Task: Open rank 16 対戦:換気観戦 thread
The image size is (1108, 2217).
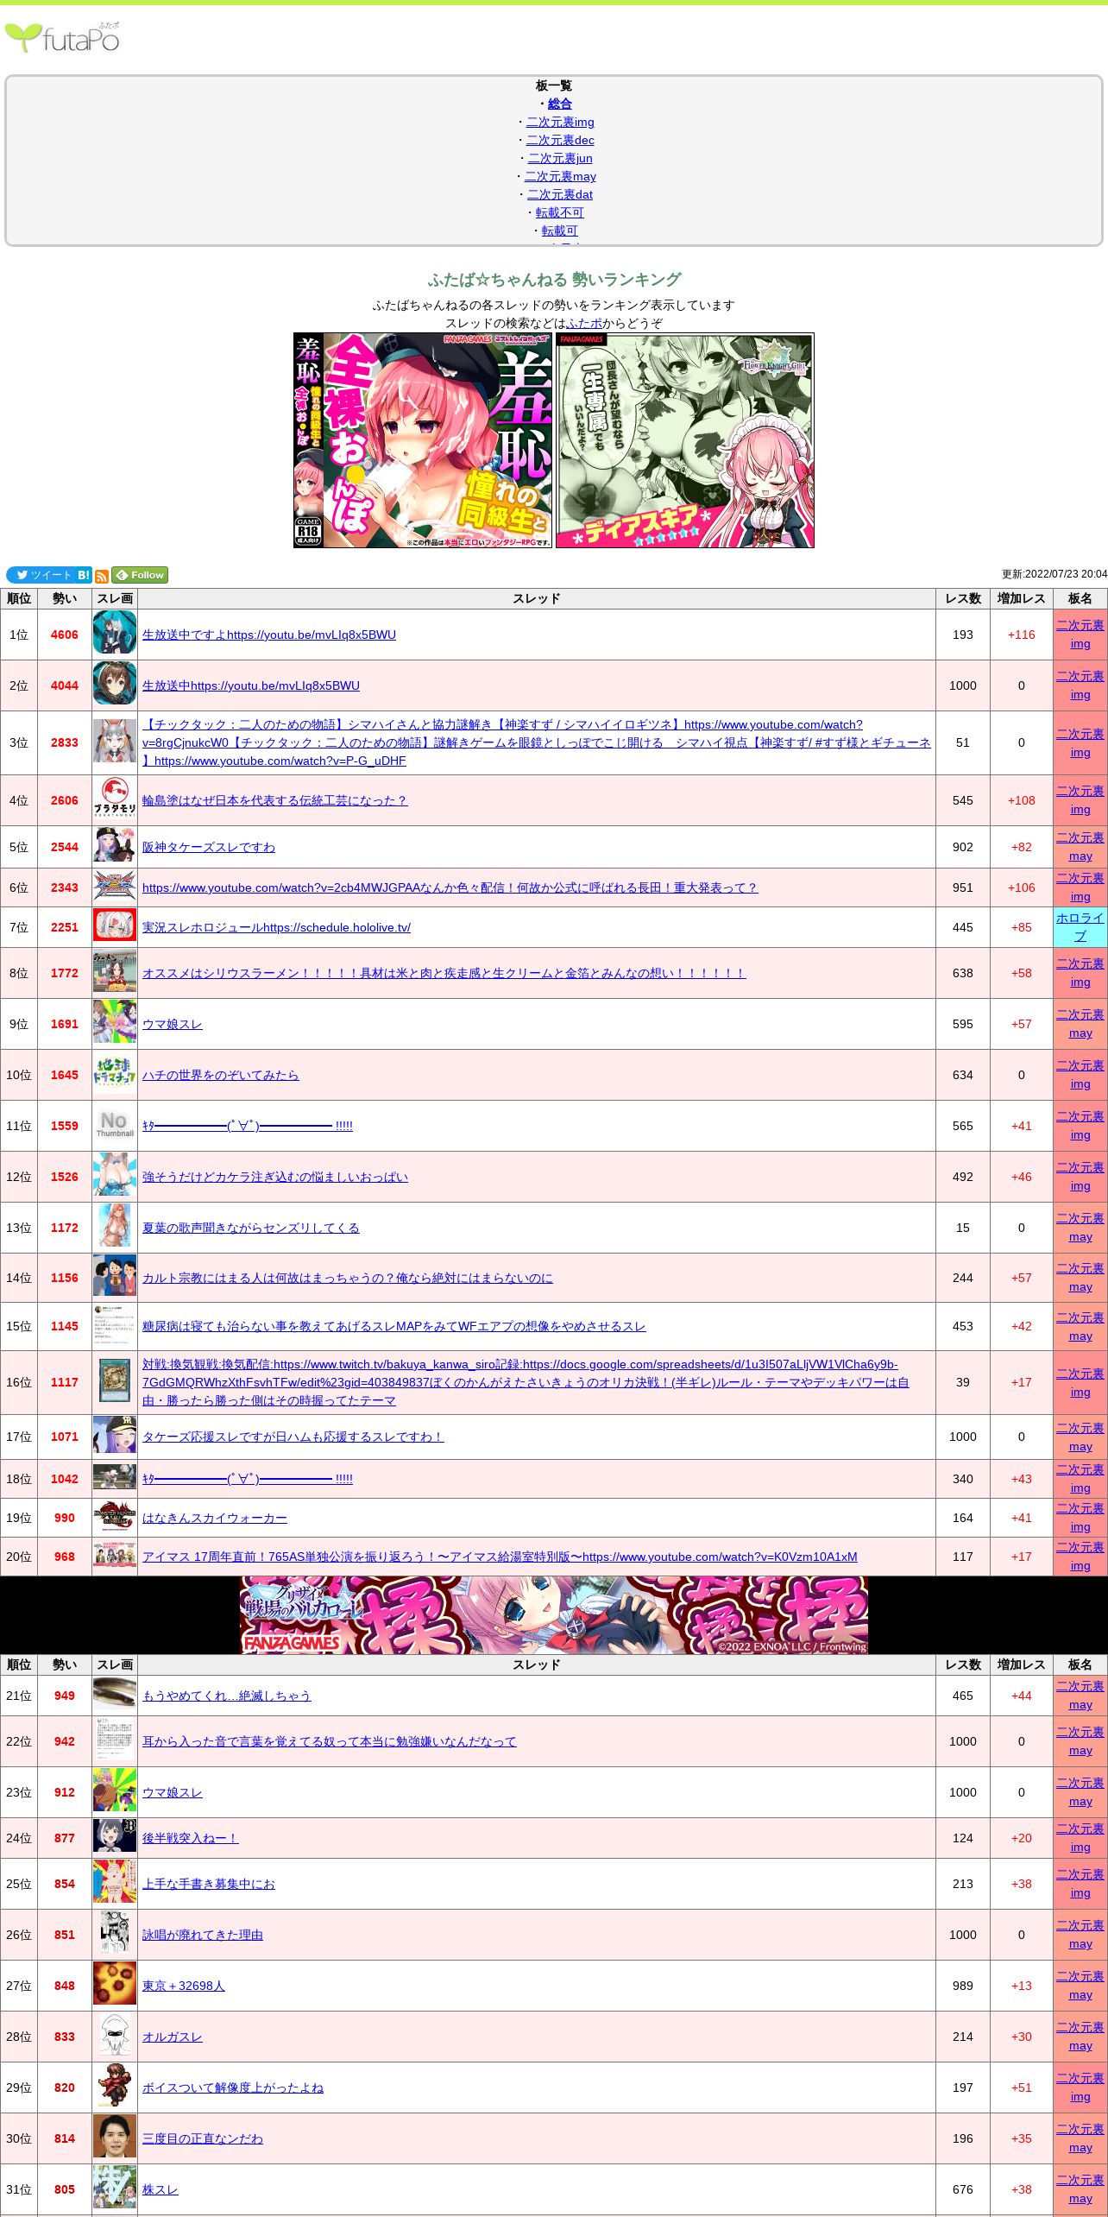Action: click(526, 1382)
